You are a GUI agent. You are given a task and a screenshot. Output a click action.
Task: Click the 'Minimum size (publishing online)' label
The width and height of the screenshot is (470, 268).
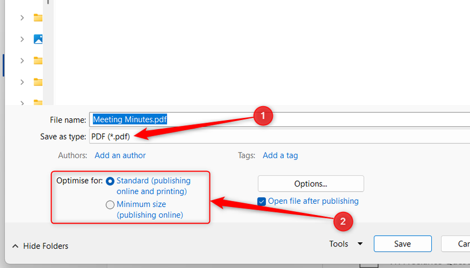[150, 209]
